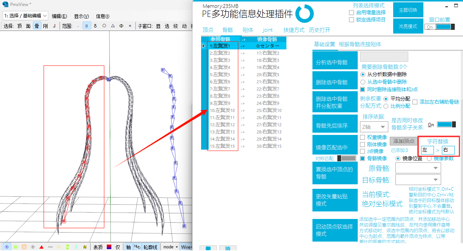Select the 比例分配 radio button
Screen dimensions: 463x251
[386, 106]
